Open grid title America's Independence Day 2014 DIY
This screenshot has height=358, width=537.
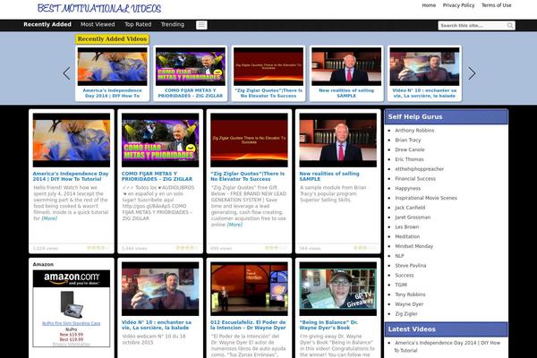point(71,176)
